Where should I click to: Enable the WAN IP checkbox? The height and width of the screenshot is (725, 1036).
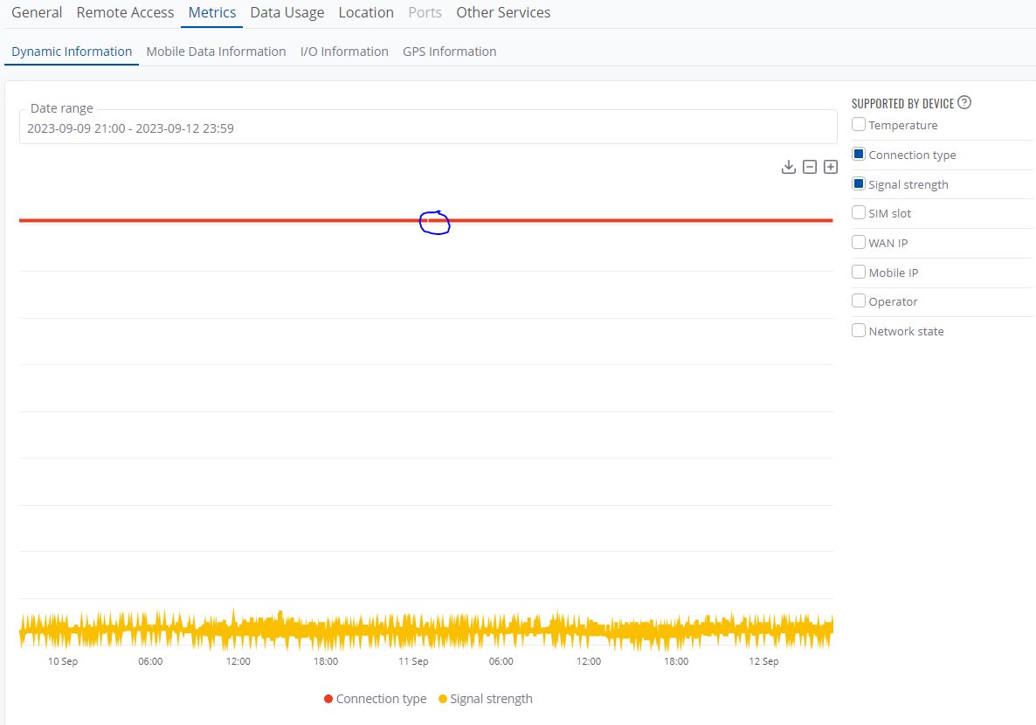[859, 243]
